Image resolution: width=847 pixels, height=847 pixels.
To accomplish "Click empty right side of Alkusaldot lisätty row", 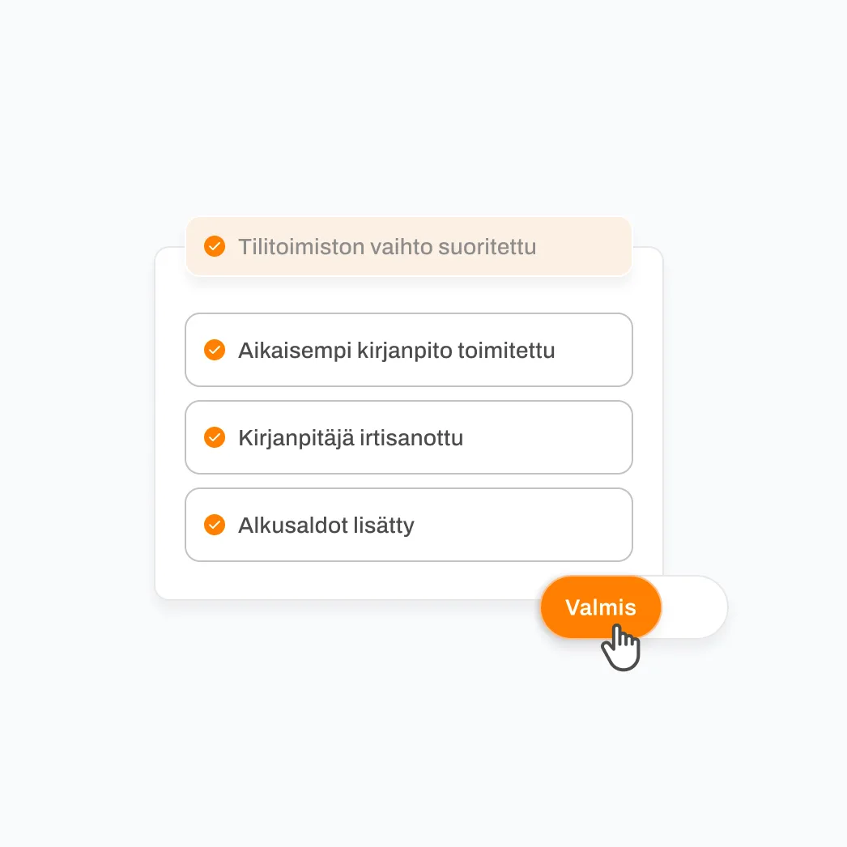I will [x=526, y=525].
